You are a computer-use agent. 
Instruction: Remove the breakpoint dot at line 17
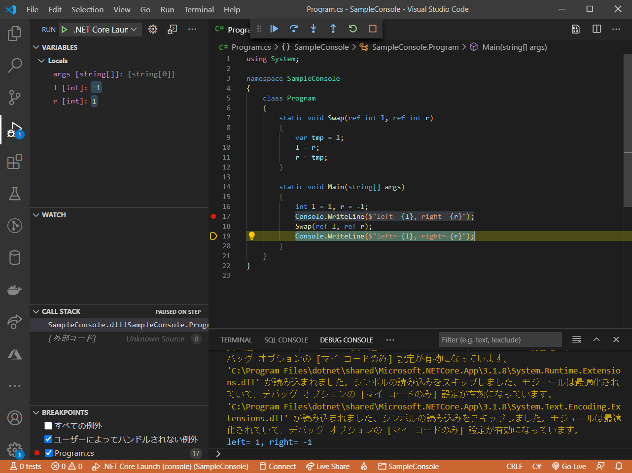click(213, 216)
